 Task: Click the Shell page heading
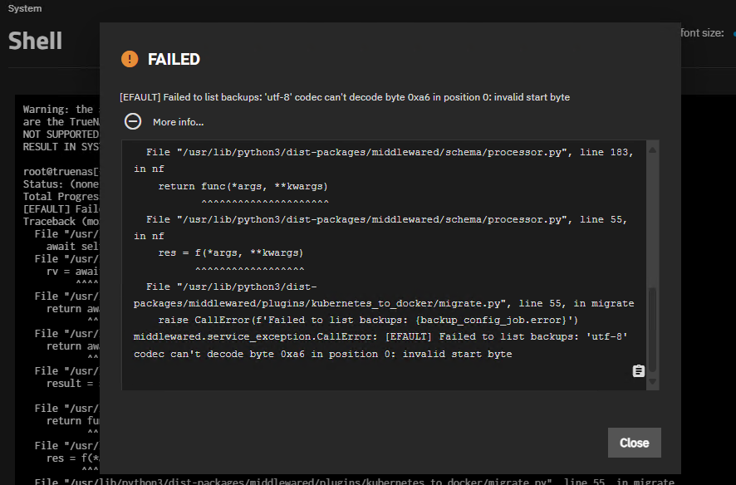[x=35, y=40]
